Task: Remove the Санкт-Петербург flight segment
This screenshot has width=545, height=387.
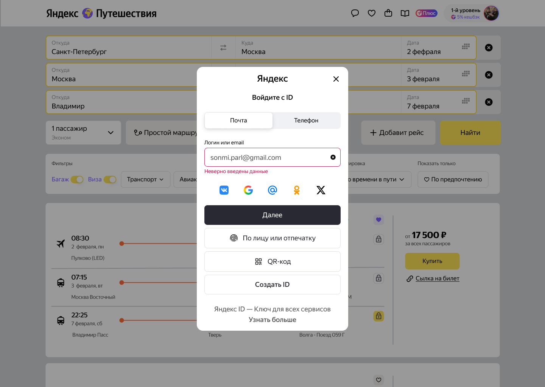Action: click(489, 48)
